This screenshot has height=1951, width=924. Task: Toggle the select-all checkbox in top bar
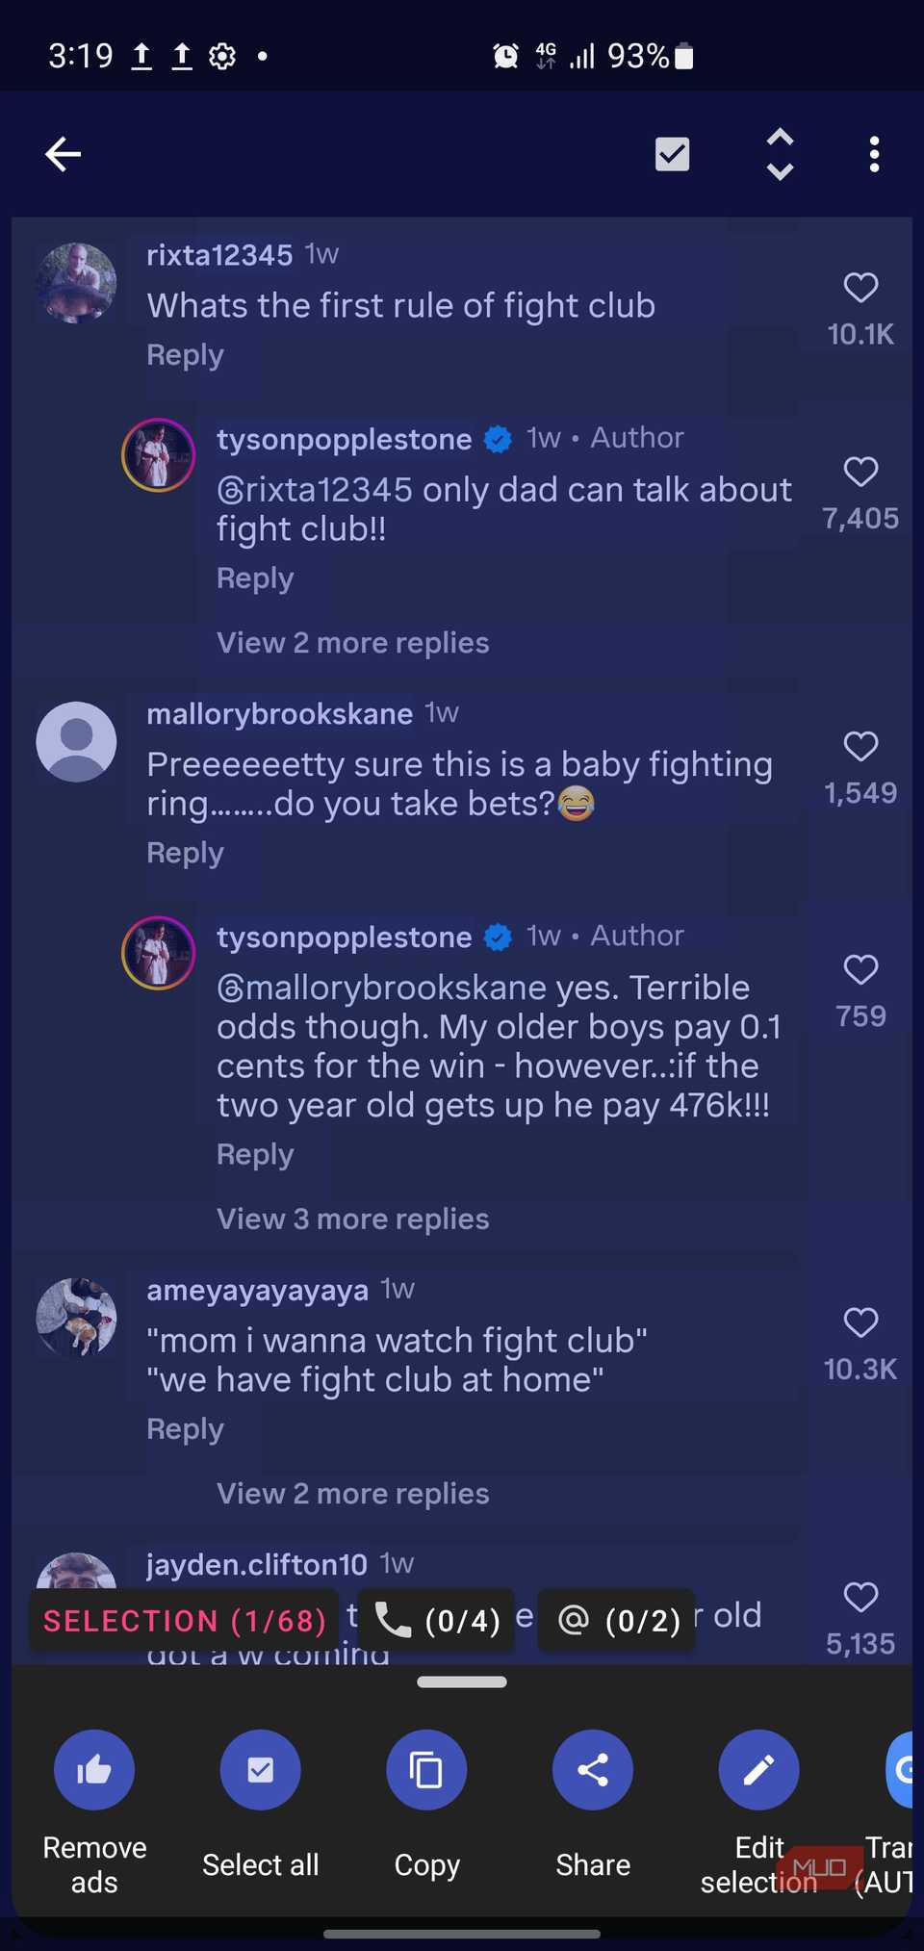click(x=672, y=154)
